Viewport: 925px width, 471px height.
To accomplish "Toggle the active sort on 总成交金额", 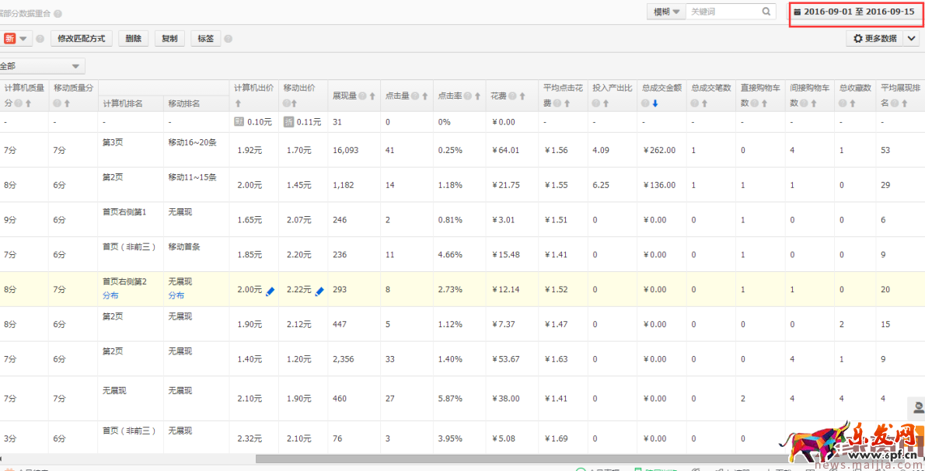I will (x=654, y=104).
